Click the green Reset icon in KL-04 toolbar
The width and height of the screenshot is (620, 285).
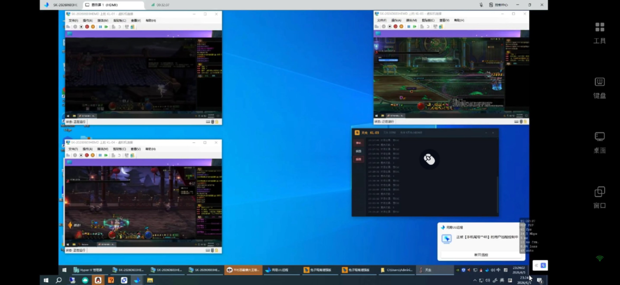[106, 155]
